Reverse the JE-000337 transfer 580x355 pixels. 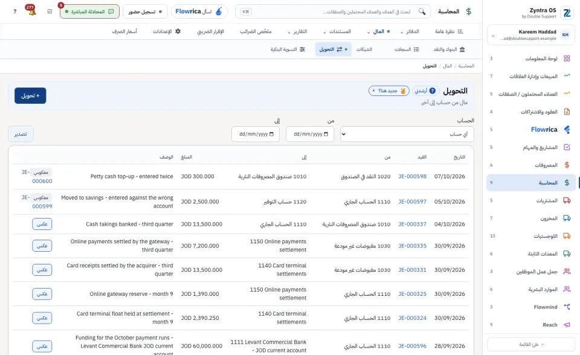point(42,224)
